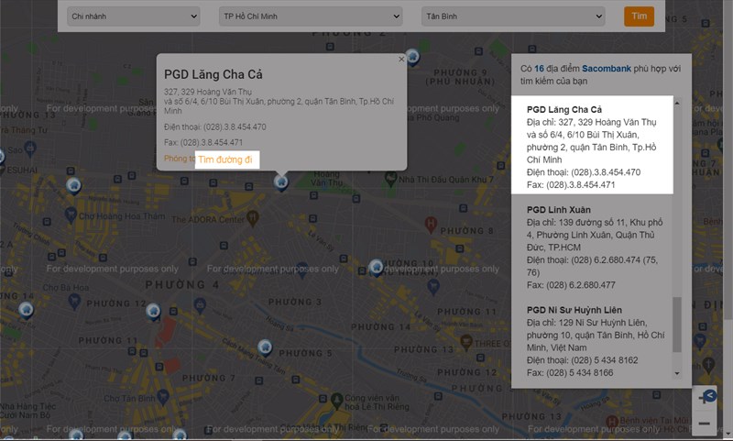Click the Công viên văn hoá Lê Thị Riêng pin
733x441 pixels.
(x=336, y=401)
